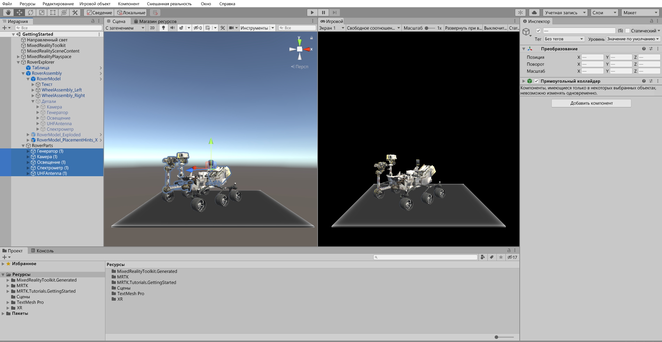Click the Step frame button
The width and height of the screenshot is (662, 342).
click(335, 13)
